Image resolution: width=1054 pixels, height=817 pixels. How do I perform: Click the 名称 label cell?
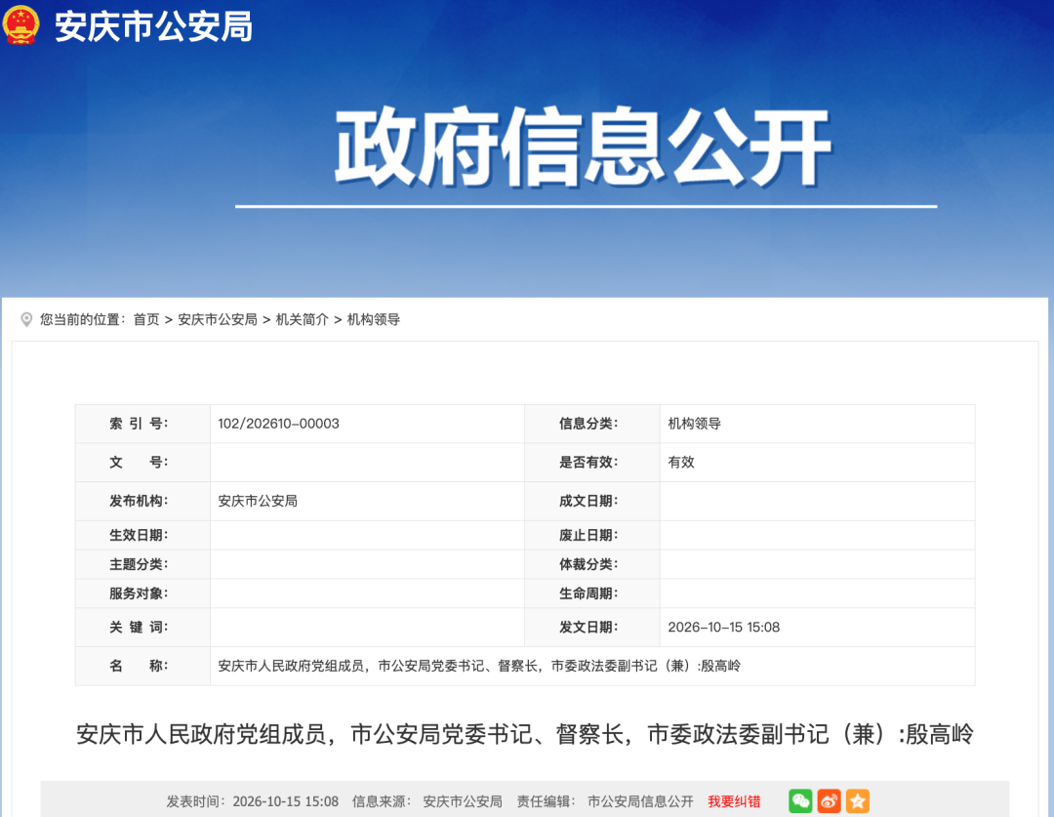pos(142,667)
